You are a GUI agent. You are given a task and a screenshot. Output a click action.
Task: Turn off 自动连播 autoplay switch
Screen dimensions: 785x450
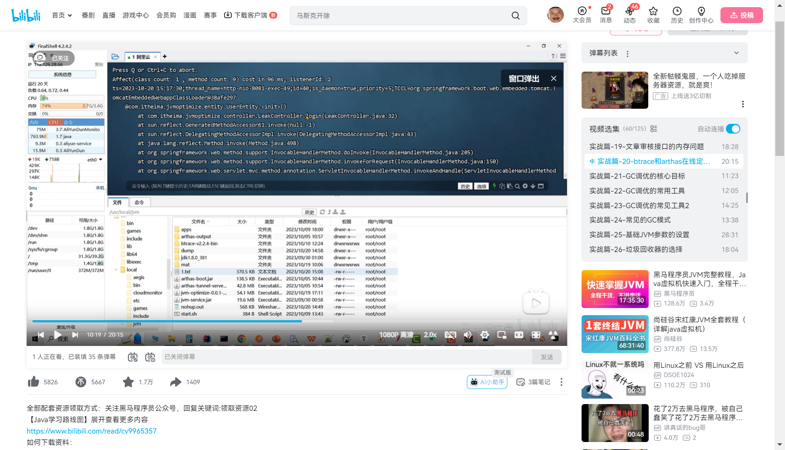734,129
